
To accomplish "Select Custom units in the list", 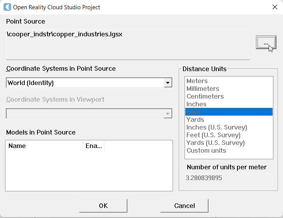I will (206, 150).
